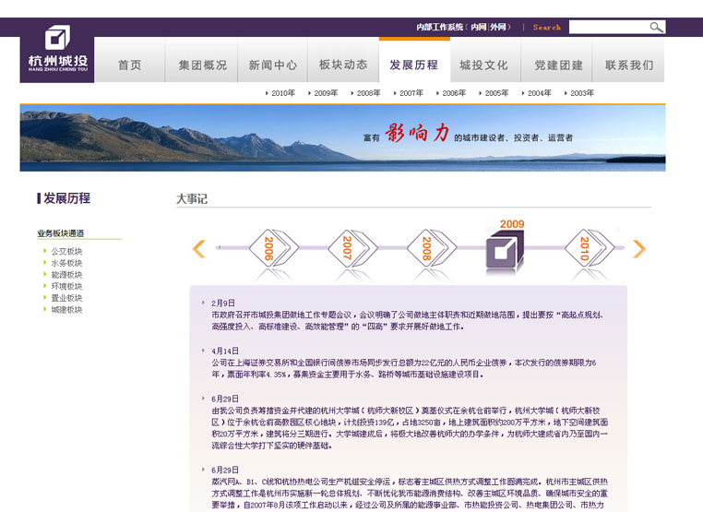Click the 2003年 submenu year link

pyautogui.click(x=581, y=93)
